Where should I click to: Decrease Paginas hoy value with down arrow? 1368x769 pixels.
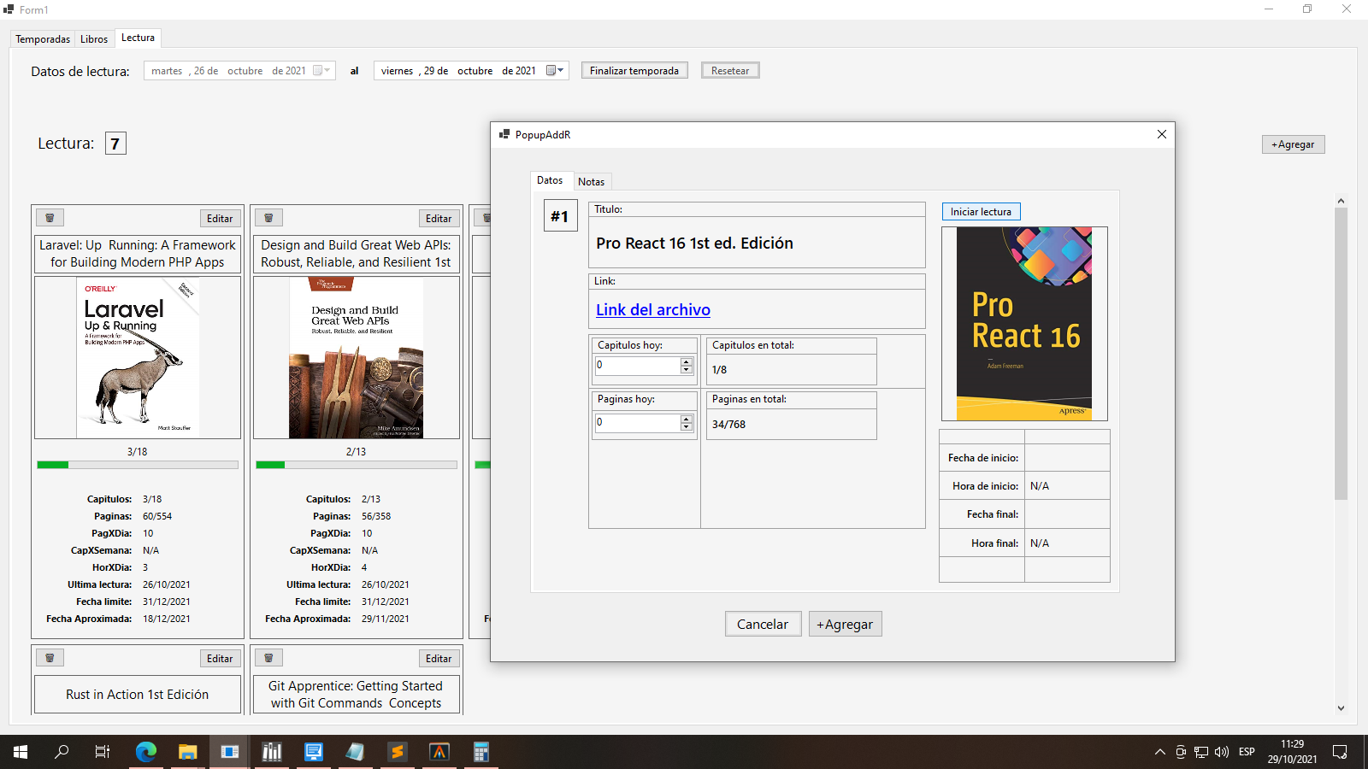[686, 427]
